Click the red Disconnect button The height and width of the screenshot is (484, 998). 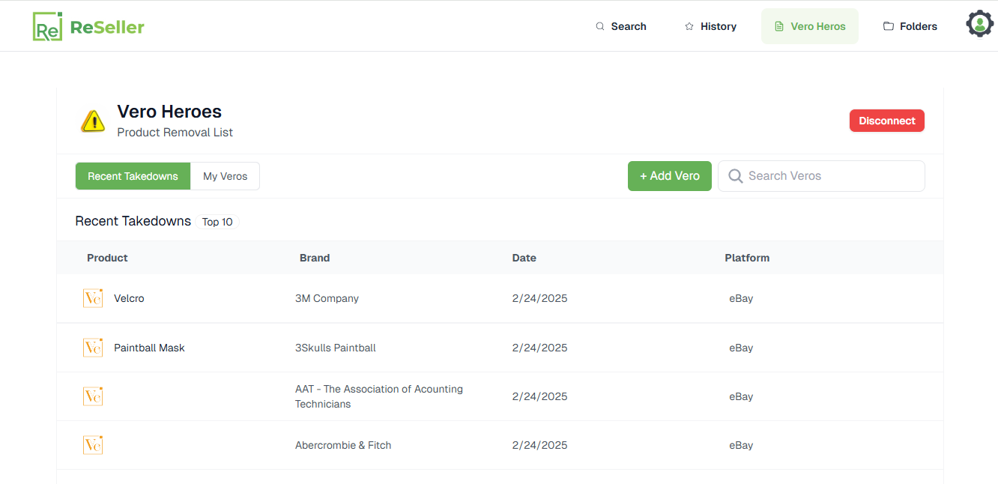coord(887,121)
